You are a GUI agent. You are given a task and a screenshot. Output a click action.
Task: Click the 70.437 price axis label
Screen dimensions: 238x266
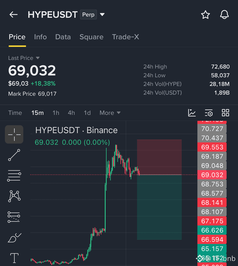click(x=212, y=138)
